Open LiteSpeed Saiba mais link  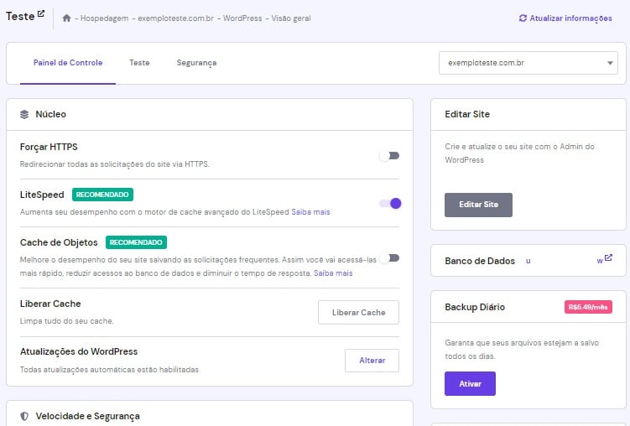coord(310,212)
